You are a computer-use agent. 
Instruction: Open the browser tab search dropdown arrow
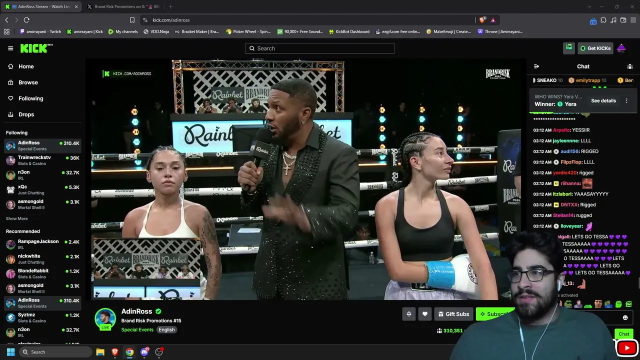589,6
